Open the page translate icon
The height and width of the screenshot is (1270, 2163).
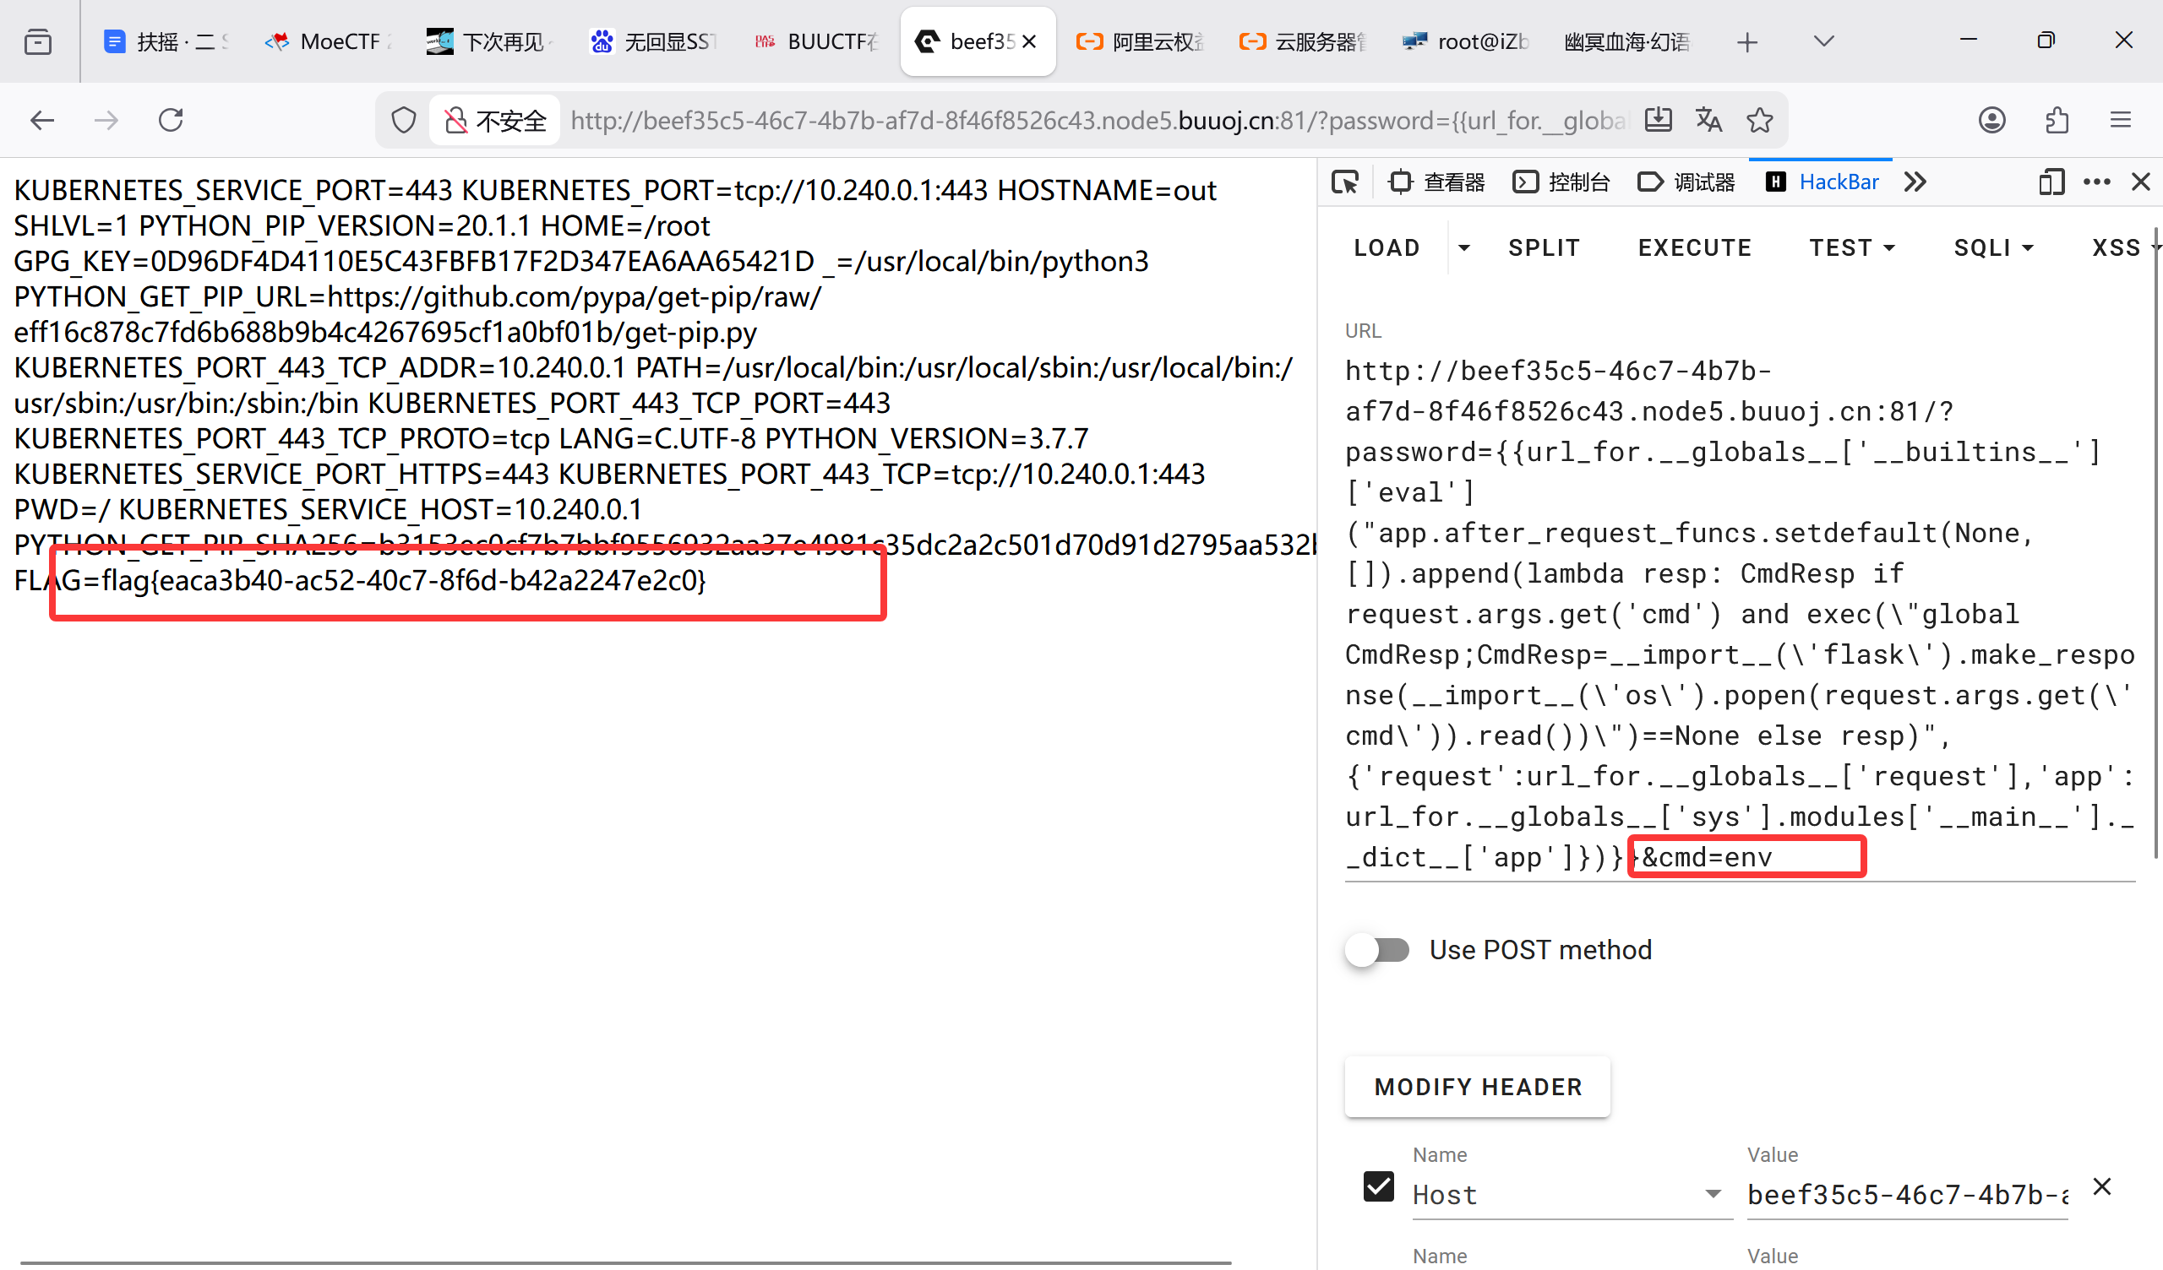click(1708, 120)
